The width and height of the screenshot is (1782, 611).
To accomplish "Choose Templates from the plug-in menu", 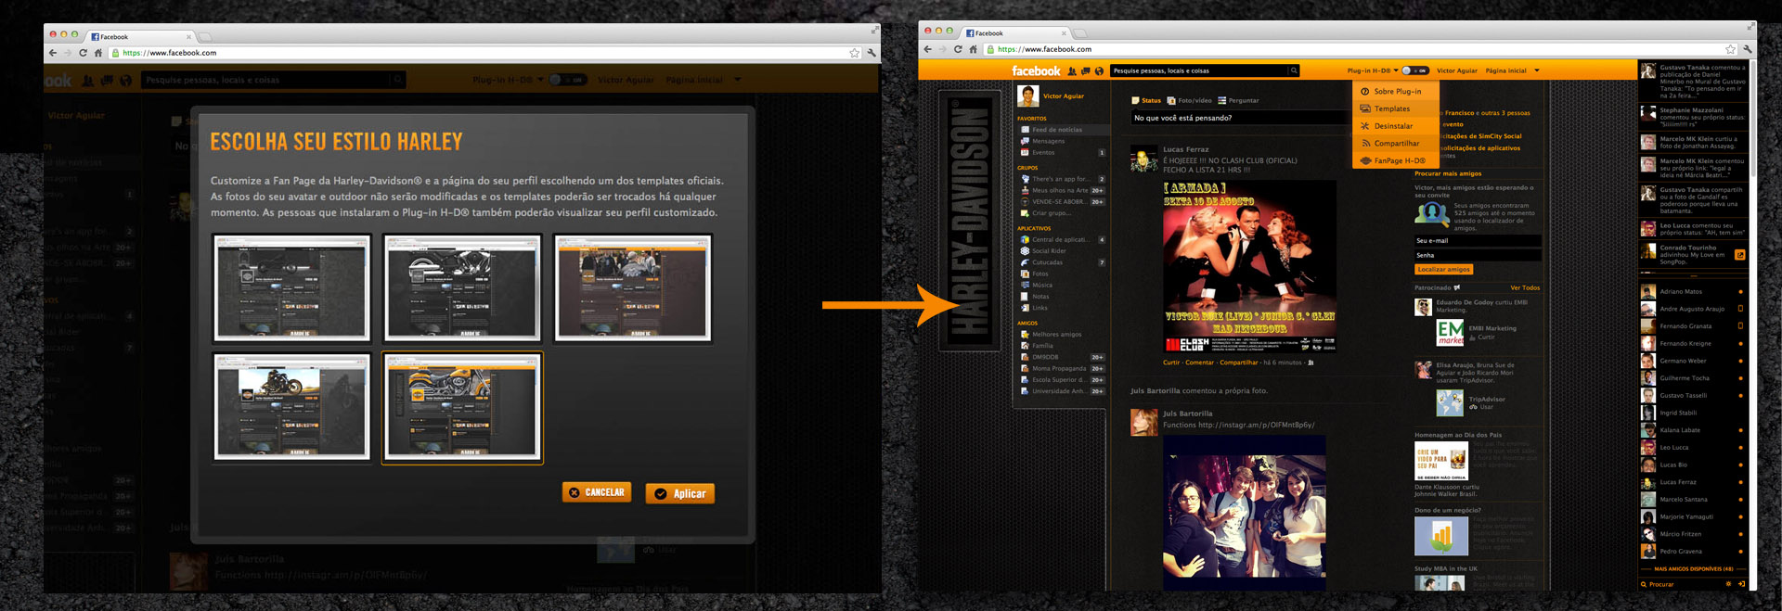I will 1391,108.
